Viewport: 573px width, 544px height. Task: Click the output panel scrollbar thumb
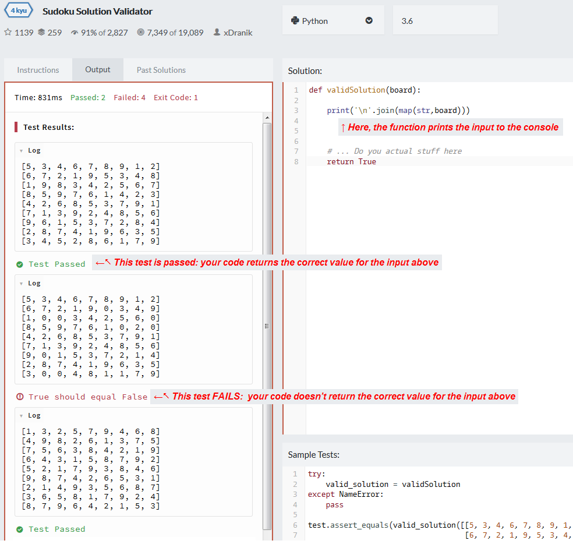click(x=267, y=326)
